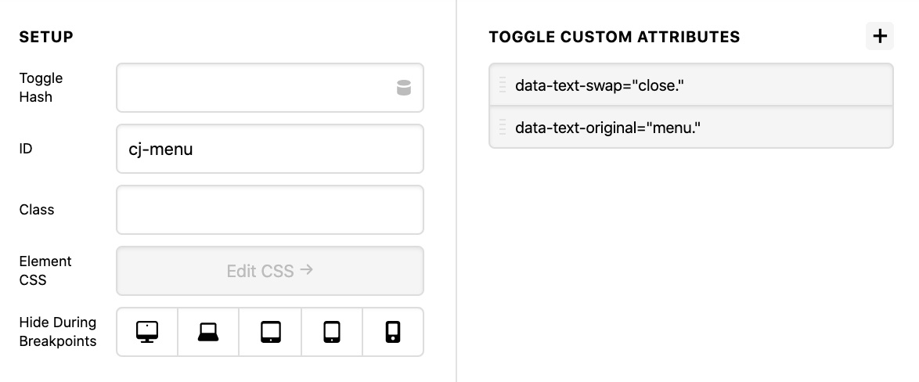919x382 pixels.
Task: Toggle hide on portrait tablet breakpoint
Action: pyautogui.click(x=332, y=332)
